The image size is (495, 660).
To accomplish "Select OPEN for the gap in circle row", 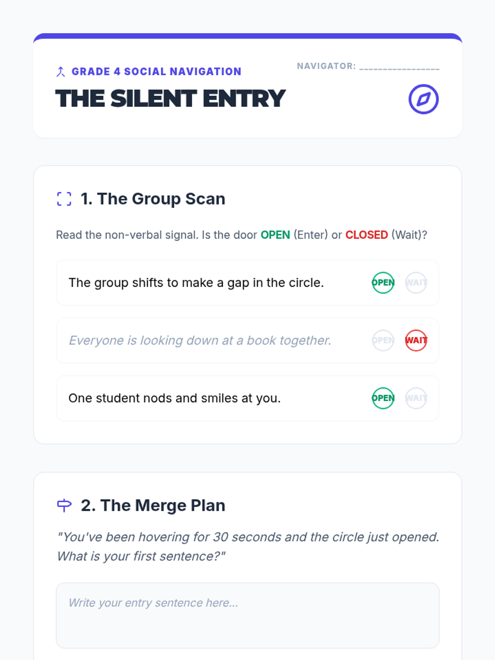I will point(383,283).
